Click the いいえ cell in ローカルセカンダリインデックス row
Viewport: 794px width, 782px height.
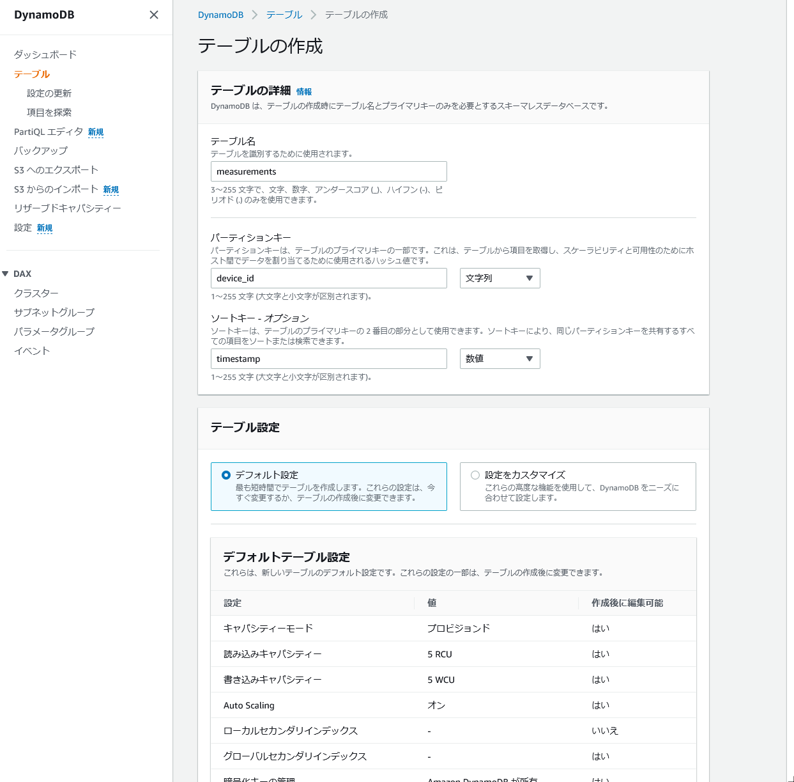click(605, 731)
